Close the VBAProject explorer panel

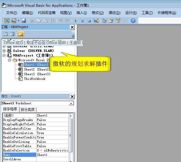click(72, 27)
